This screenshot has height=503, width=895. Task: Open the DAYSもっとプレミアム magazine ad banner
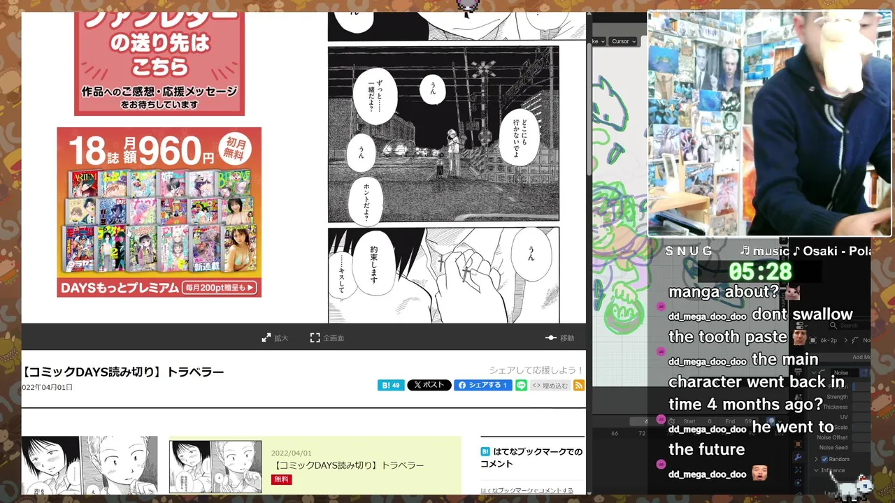[159, 212]
